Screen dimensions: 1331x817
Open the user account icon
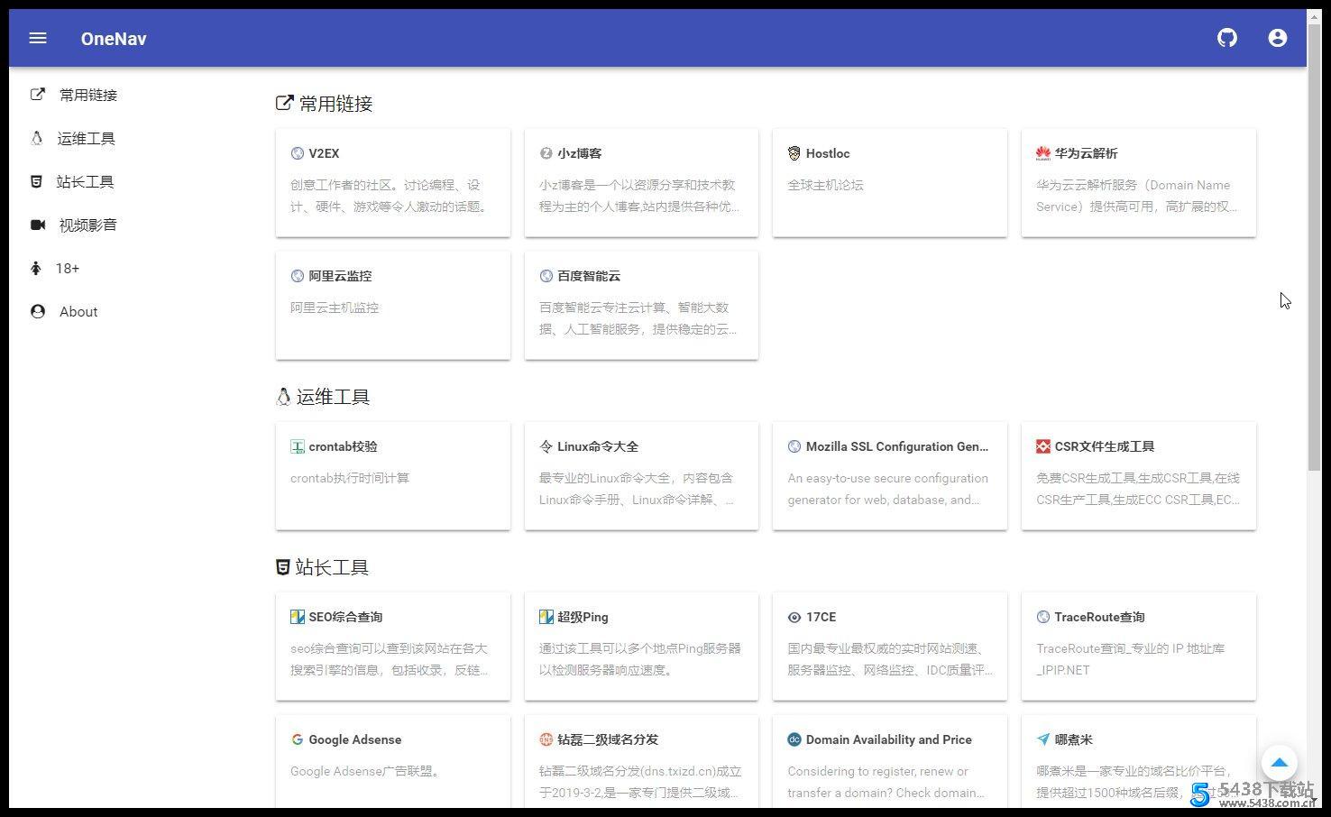(x=1277, y=38)
